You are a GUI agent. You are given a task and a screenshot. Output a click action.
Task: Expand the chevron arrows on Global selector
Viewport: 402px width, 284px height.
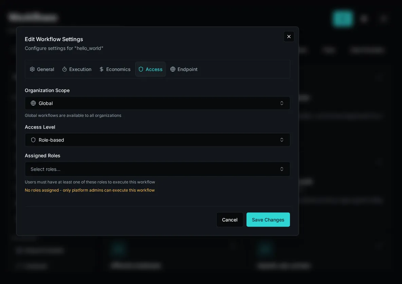coord(282,103)
